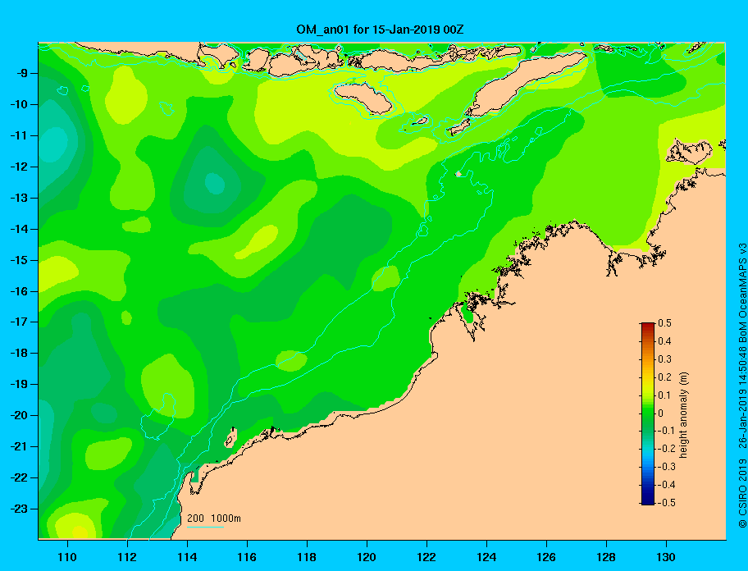The height and width of the screenshot is (571, 748).
Task: Click the height anomaly color scale bar
Action: pyautogui.click(x=648, y=413)
